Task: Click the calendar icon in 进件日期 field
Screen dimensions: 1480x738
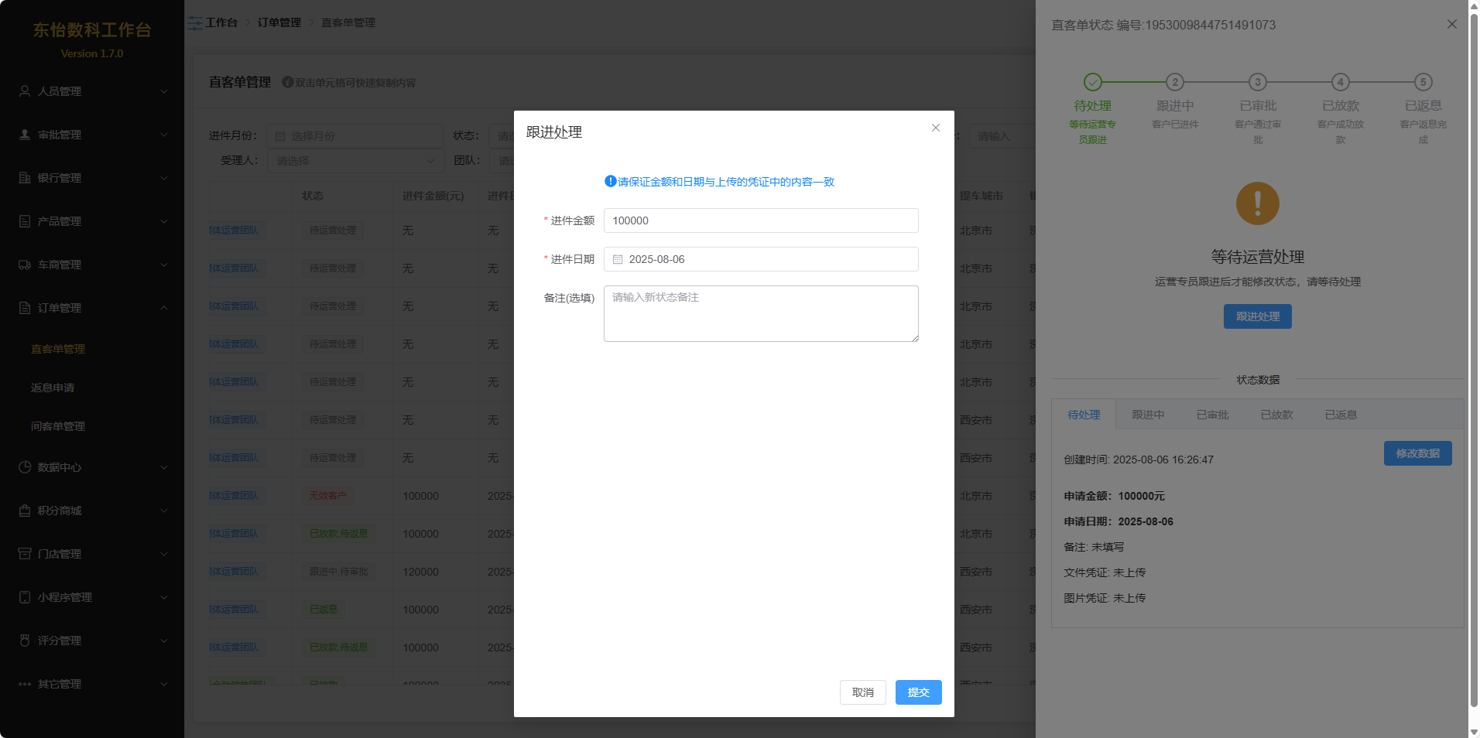Action: click(618, 260)
